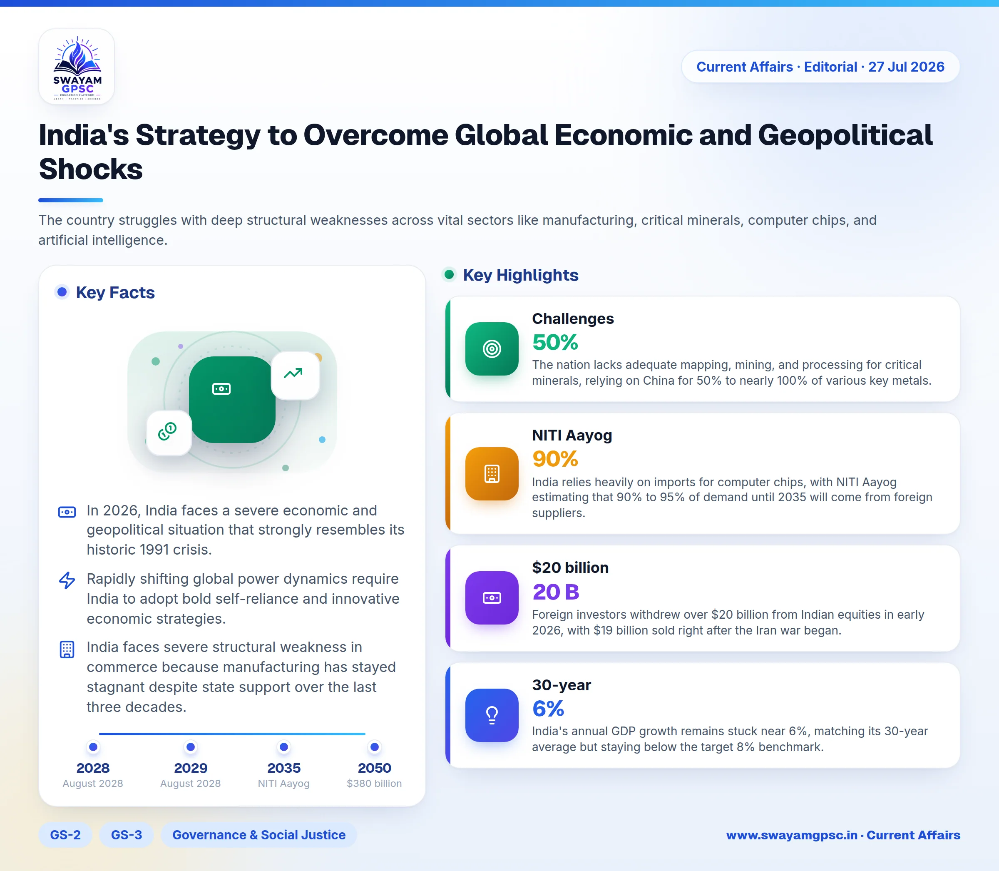Screen dimensions: 999x871
Task: Click the August 2028 label under 2029
Action: point(191,784)
